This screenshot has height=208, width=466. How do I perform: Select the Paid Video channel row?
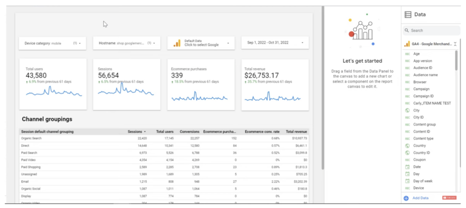pyautogui.click(x=164, y=160)
